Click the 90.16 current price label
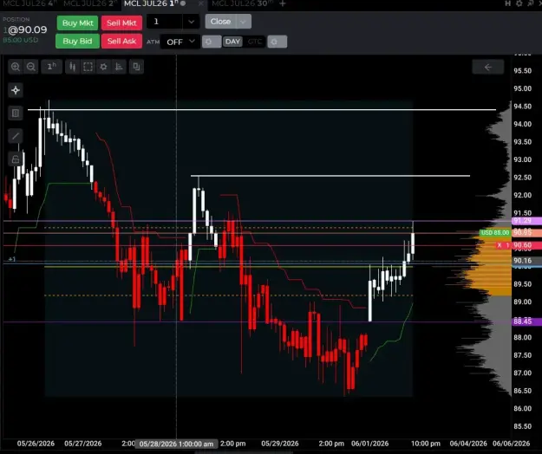The width and height of the screenshot is (542, 454). point(526,261)
